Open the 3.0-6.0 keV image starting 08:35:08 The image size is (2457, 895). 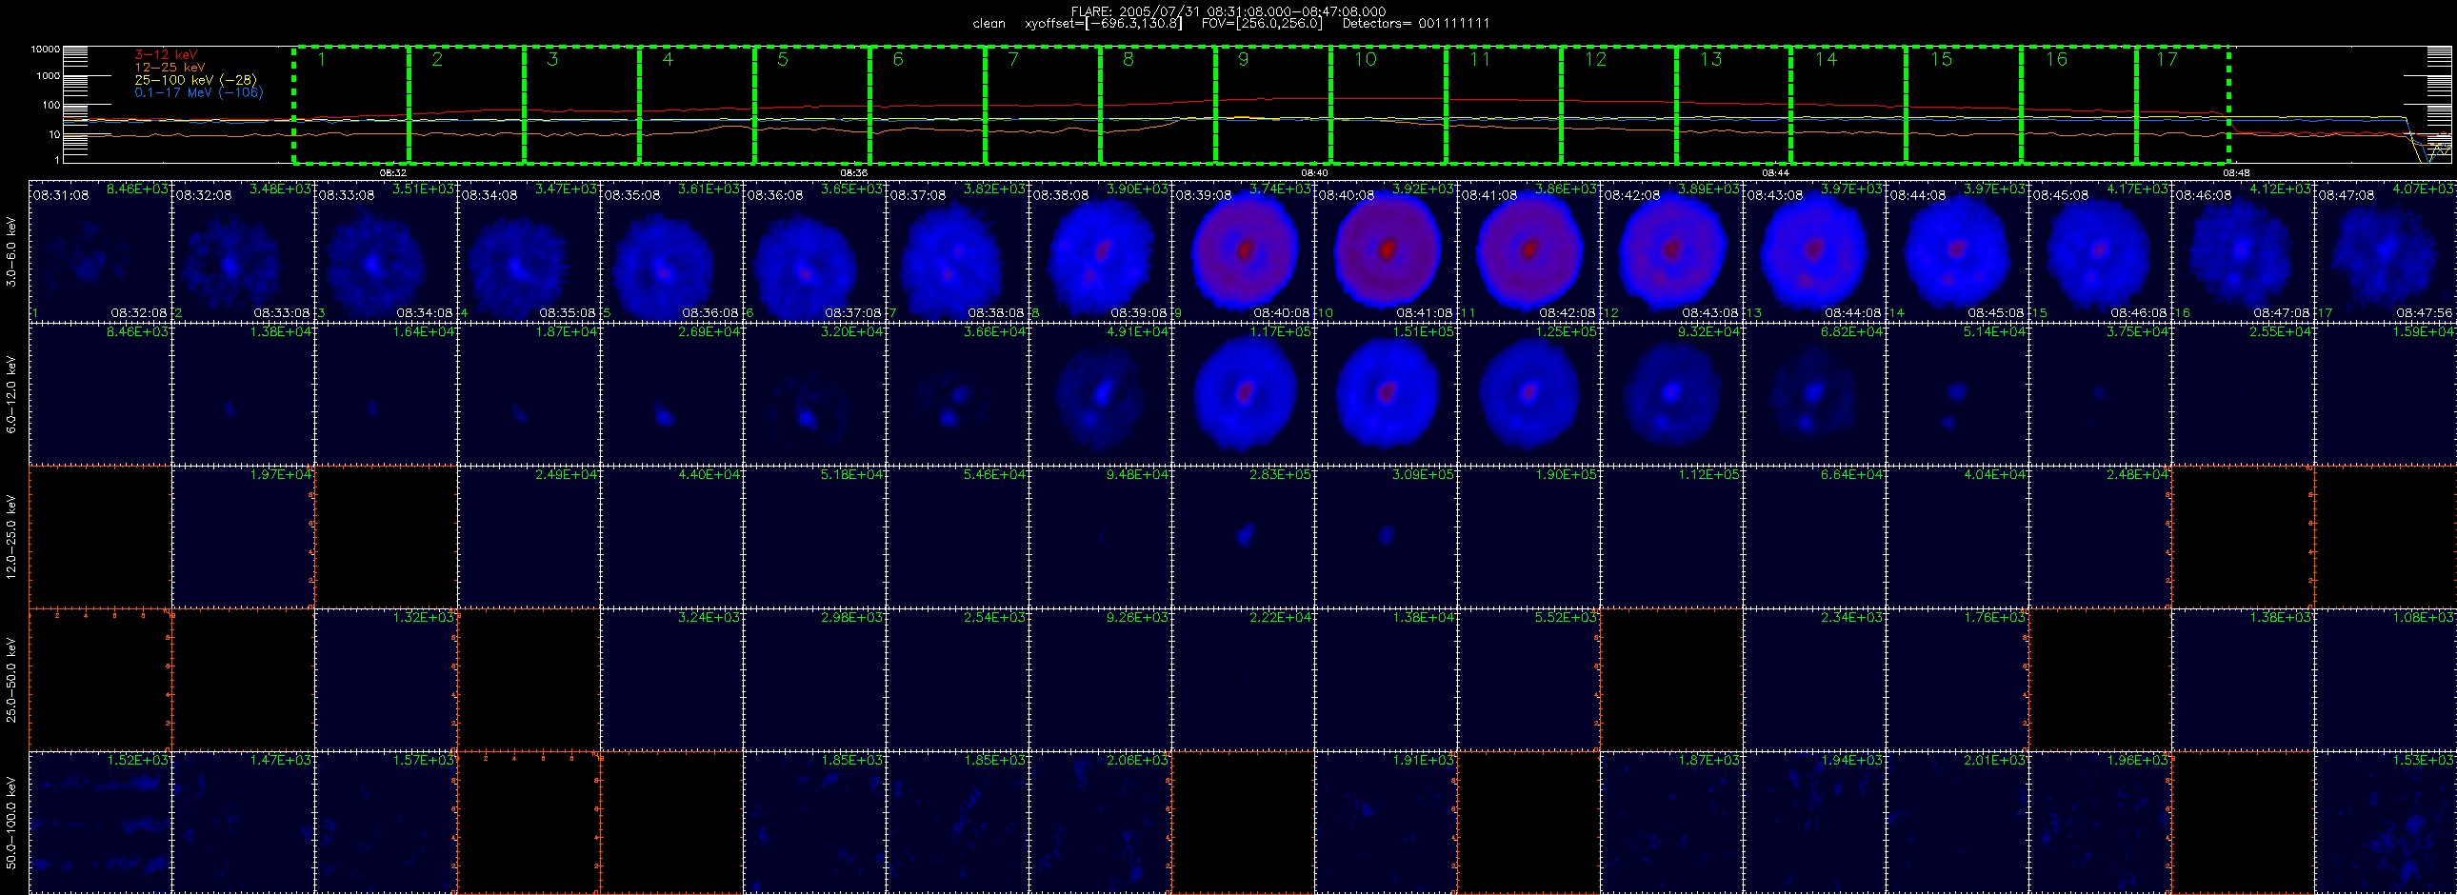click(672, 250)
